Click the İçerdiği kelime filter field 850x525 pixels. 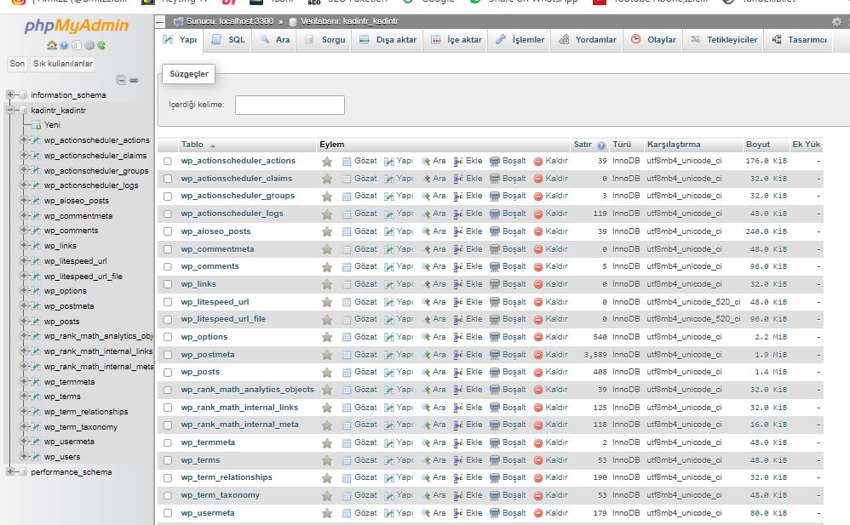coord(290,105)
